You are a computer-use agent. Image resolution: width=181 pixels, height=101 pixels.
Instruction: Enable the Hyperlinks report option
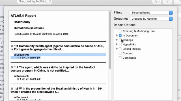point(120,44)
